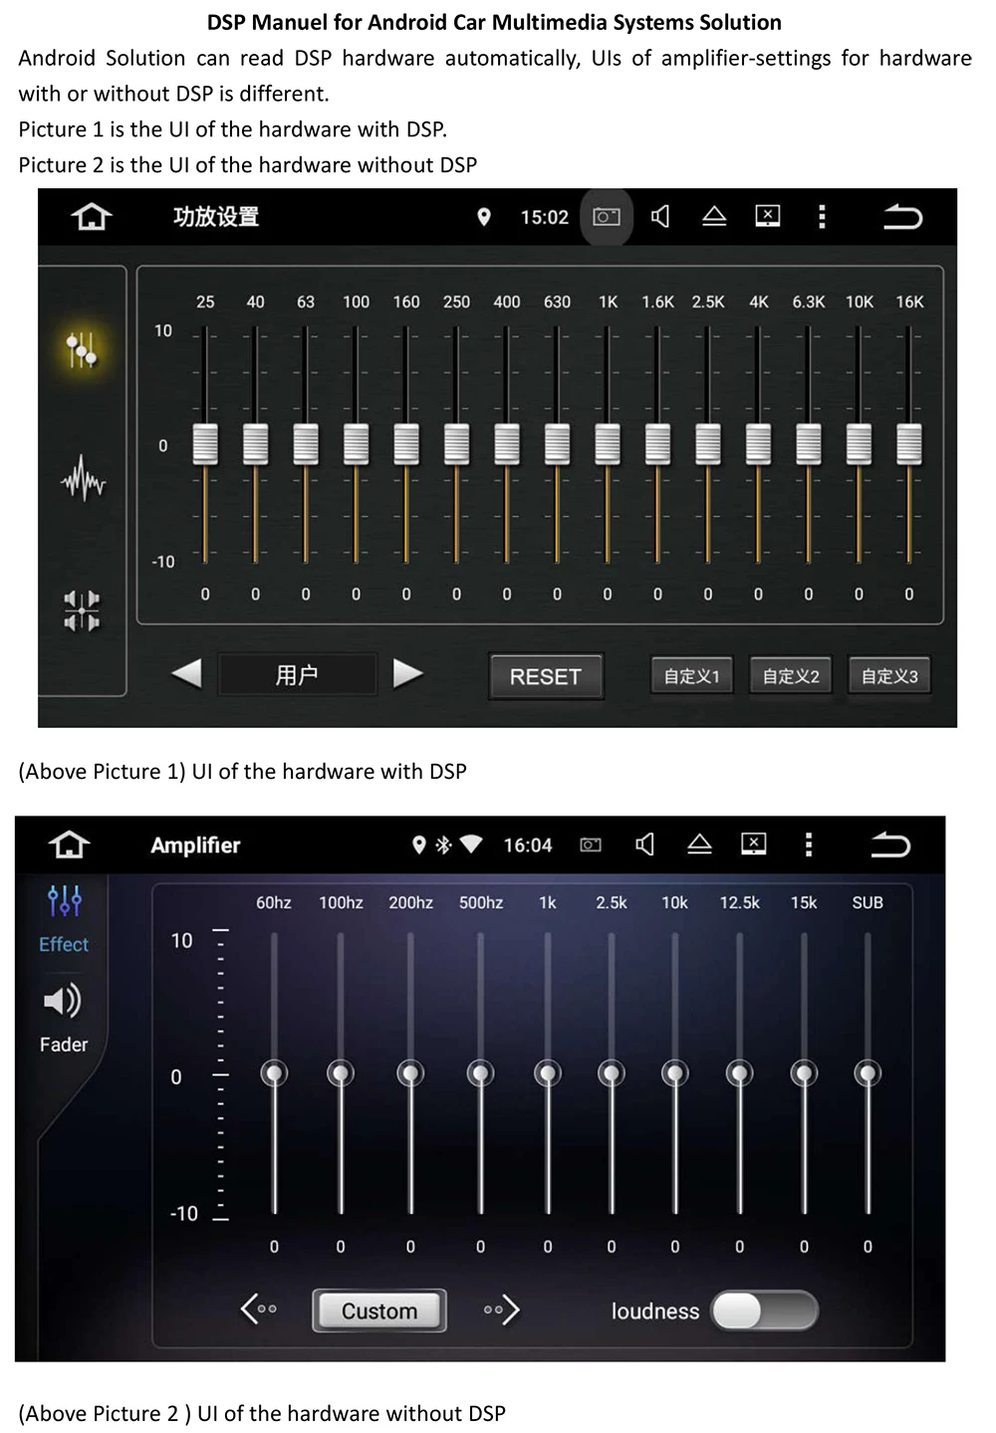Screen dimensions: 996x1433
Task: Tap the location pin in Amplifier status bar
Action: click(x=419, y=844)
